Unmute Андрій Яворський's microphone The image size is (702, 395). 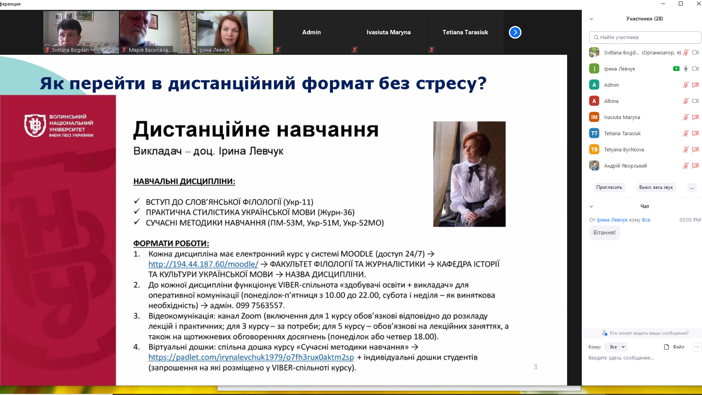685,166
